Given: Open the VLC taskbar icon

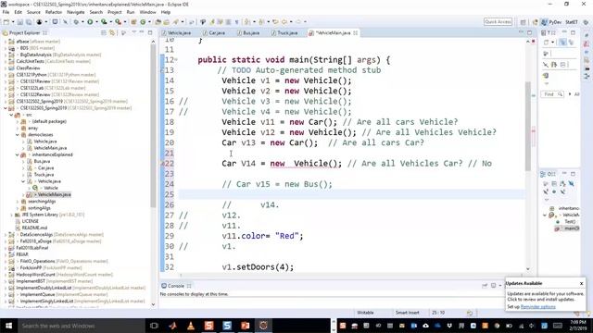Looking at the screenshot, I should [x=191, y=326].
